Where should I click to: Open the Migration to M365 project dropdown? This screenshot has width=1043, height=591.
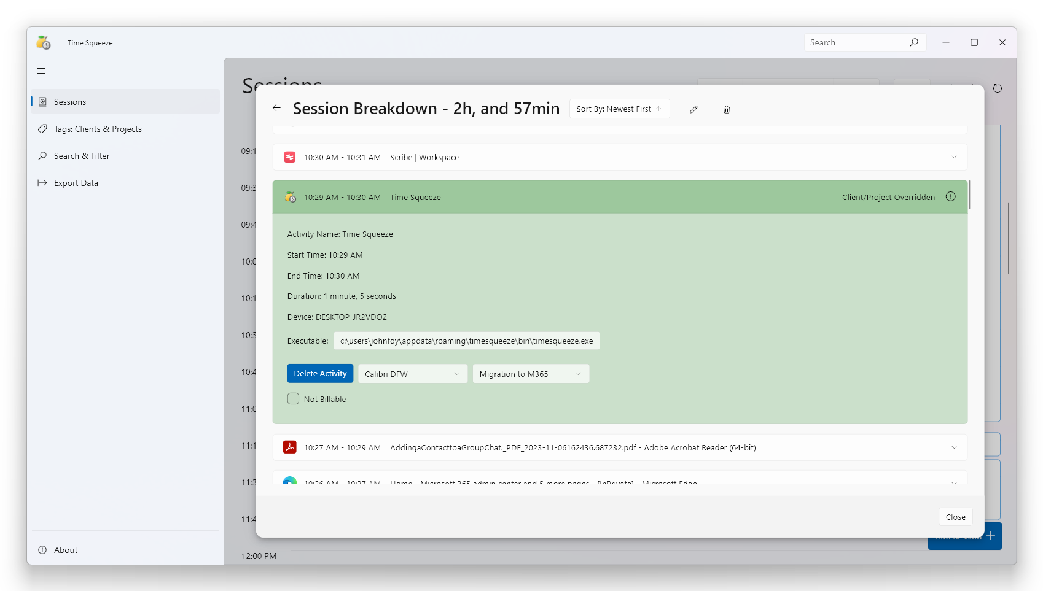(x=531, y=374)
